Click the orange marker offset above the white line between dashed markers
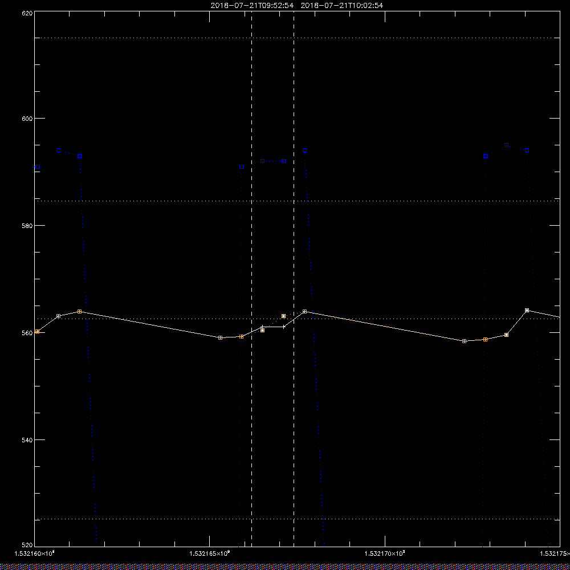The width and height of the screenshot is (570, 570). (x=283, y=316)
